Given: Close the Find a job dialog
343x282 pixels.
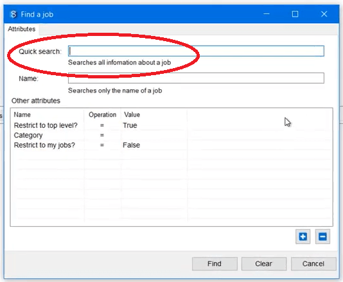Looking at the screenshot, I should pyautogui.click(x=324, y=14).
